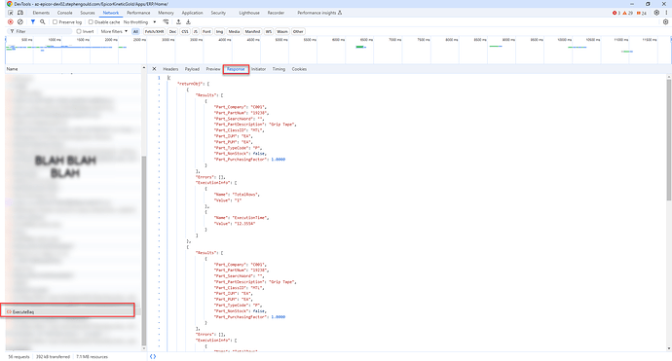Close the request details pane

pos(154,69)
